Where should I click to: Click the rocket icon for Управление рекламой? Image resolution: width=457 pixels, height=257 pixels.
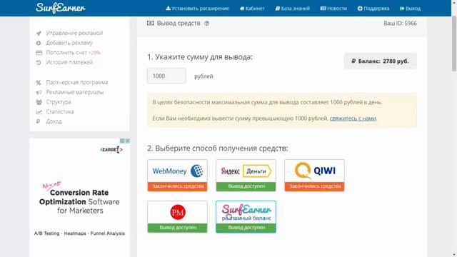pos(39,34)
